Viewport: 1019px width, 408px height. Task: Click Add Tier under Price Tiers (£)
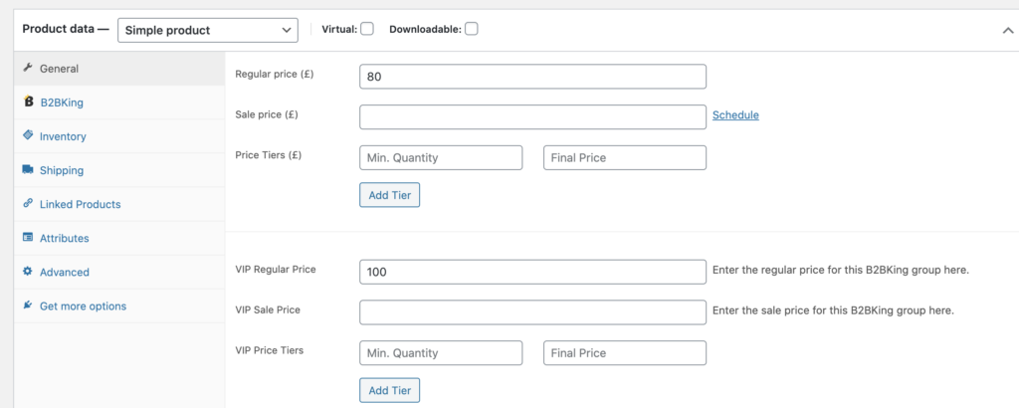(390, 195)
